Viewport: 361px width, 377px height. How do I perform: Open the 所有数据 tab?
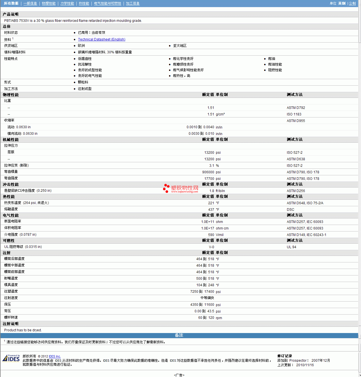tap(11, 3)
